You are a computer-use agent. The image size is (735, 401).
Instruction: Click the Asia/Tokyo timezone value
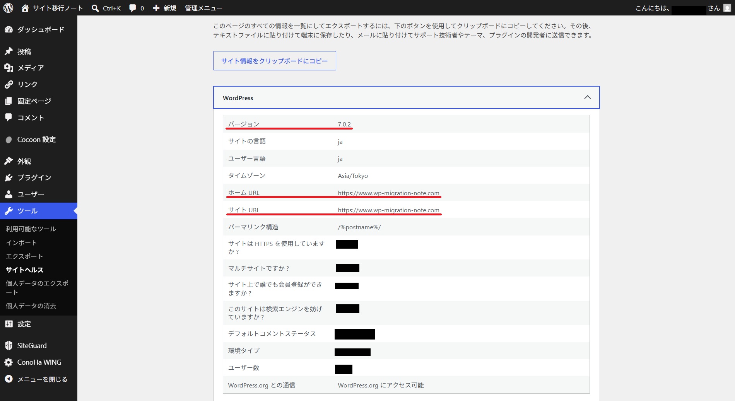point(353,176)
